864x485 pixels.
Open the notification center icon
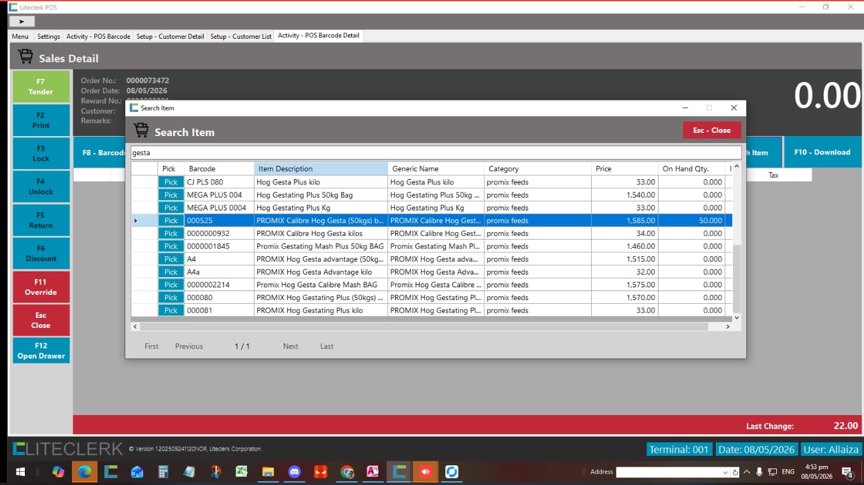click(x=847, y=472)
